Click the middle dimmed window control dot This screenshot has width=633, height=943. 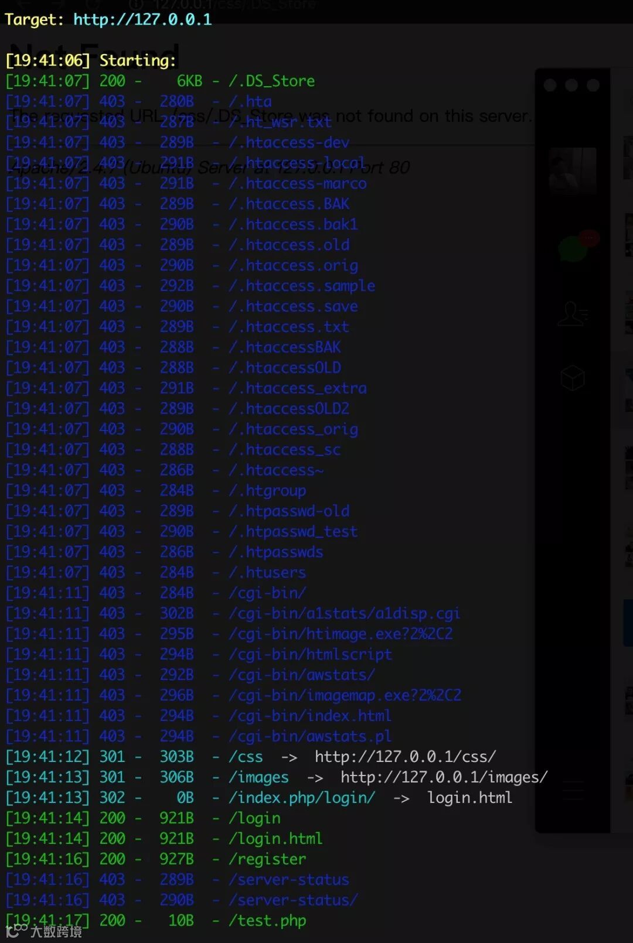pyautogui.click(x=571, y=86)
